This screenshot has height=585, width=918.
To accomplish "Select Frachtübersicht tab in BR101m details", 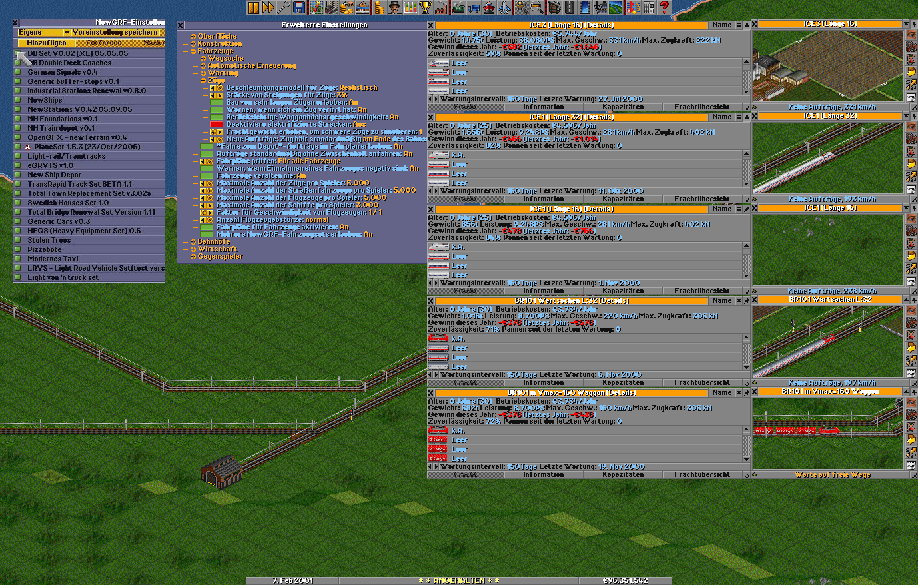I will (x=701, y=475).
